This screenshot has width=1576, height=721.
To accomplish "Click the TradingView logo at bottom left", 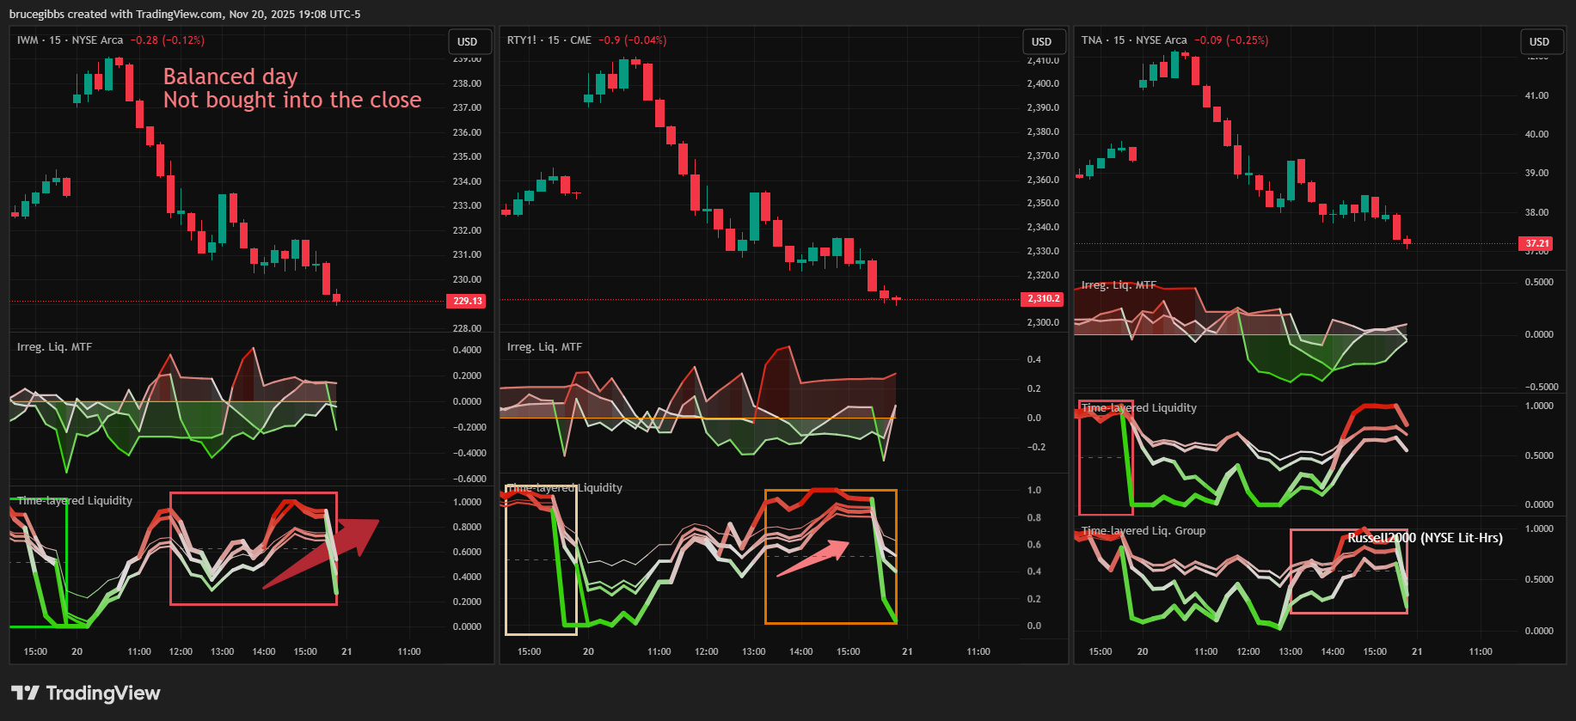I will [85, 693].
